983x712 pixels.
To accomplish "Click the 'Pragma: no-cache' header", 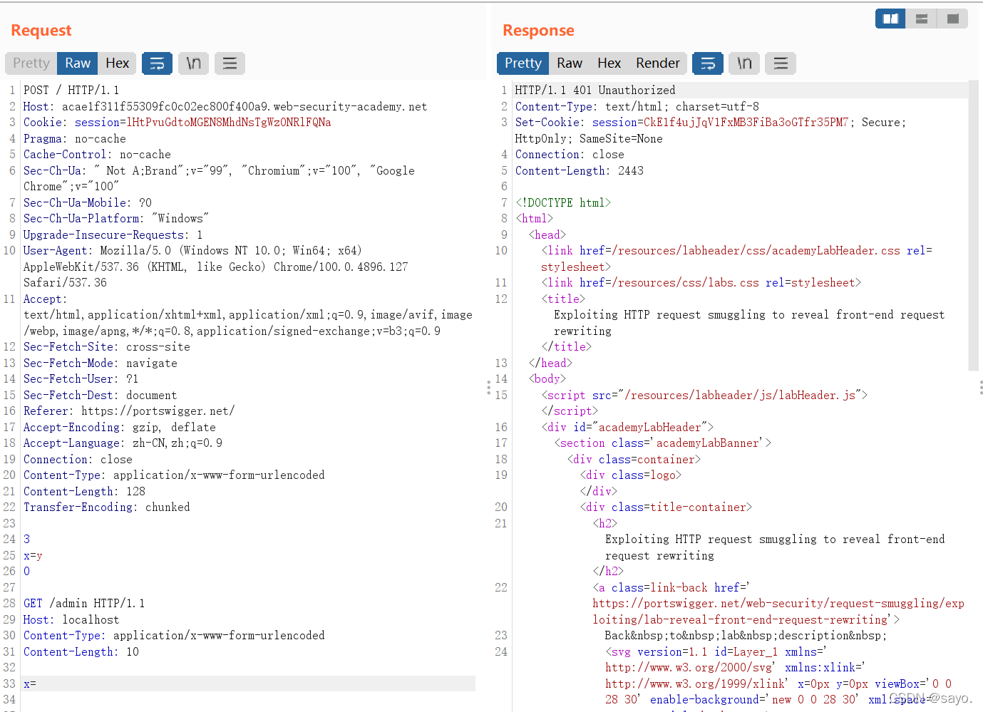I will click(75, 139).
